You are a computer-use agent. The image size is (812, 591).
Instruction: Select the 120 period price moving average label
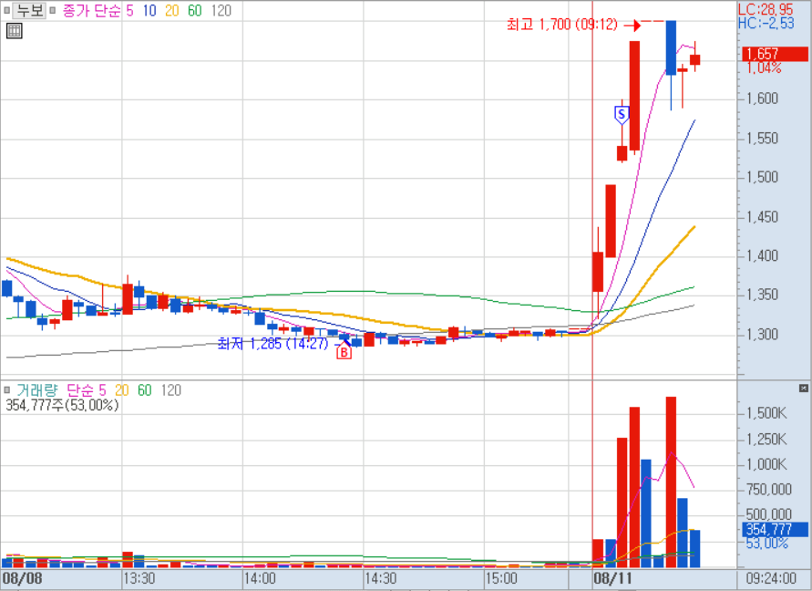tap(220, 11)
